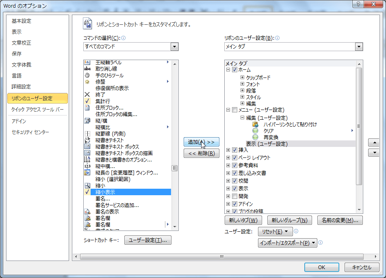Image resolution: width=386 pixels, height=278 pixels.
Task: Click info icon next to リセット
Action: 296,231
